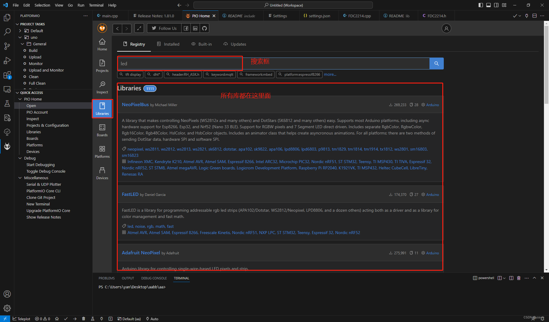549x322 pixels.
Task: Open the Explorer view in activity bar
Action: pos(7,18)
